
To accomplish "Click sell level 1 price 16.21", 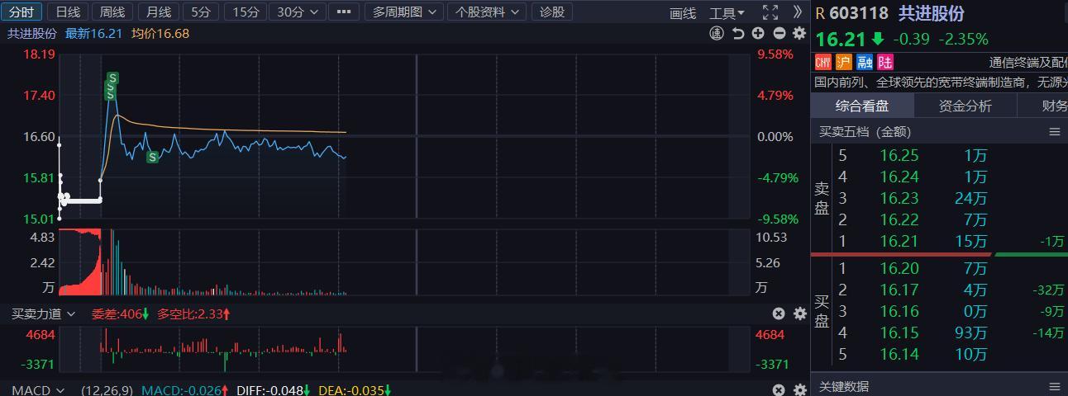I will point(899,241).
